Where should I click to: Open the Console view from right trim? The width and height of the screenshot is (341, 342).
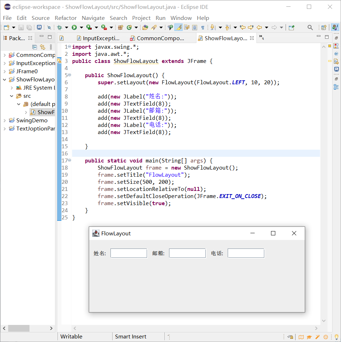tap(336, 69)
